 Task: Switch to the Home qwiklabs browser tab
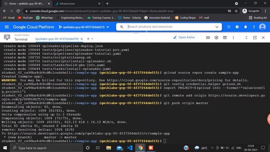(x=27, y=4)
